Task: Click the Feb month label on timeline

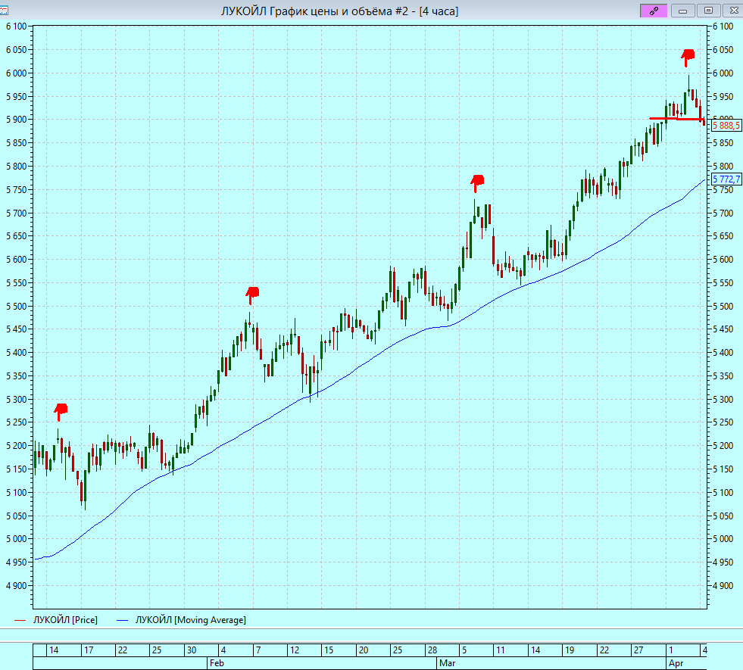Action: click(x=217, y=663)
